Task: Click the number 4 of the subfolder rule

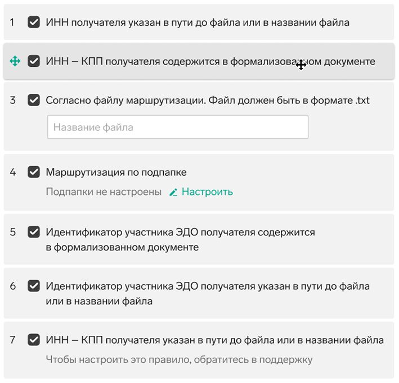Action: point(13,172)
